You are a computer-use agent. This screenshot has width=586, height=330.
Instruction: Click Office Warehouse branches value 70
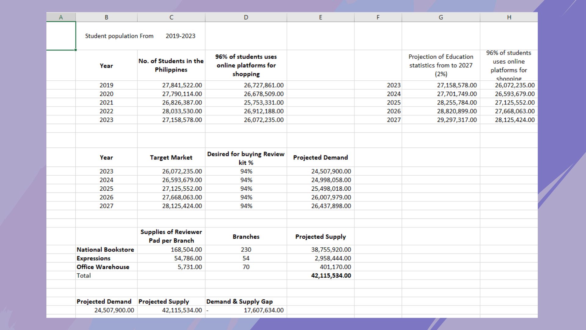(x=246, y=267)
